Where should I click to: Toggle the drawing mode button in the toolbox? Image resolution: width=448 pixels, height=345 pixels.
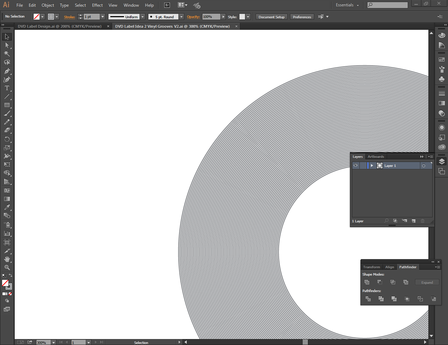click(x=7, y=301)
